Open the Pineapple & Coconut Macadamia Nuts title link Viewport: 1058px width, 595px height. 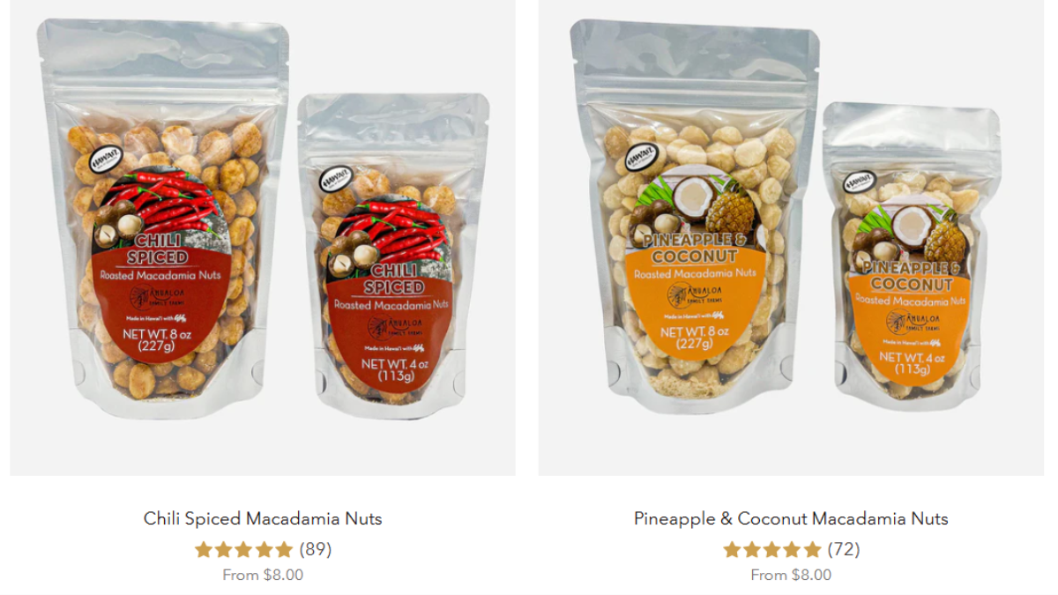(x=791, y=518)
